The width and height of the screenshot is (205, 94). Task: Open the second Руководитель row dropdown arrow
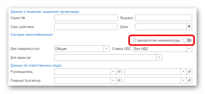coord(184,72)
